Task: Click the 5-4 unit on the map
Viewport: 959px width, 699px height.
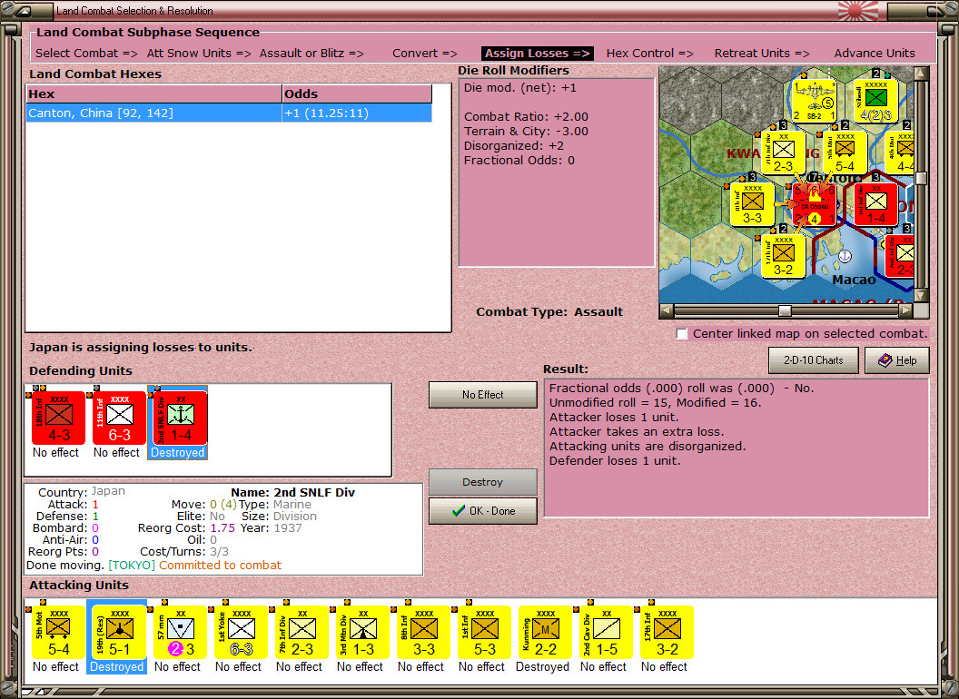Action: (x=845, y=153)
